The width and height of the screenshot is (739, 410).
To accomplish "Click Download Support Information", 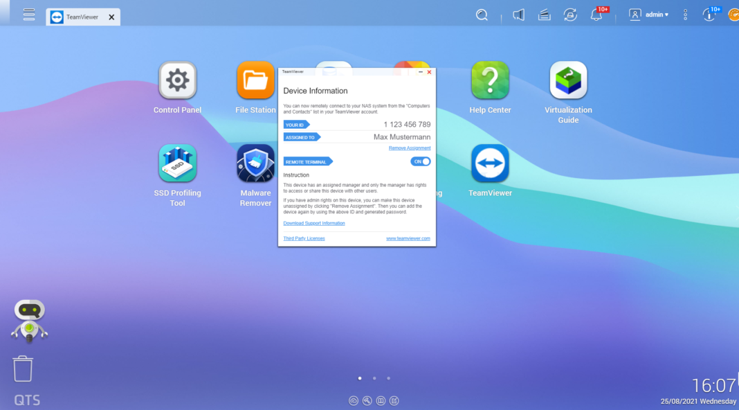I will (x=313, y=223).
